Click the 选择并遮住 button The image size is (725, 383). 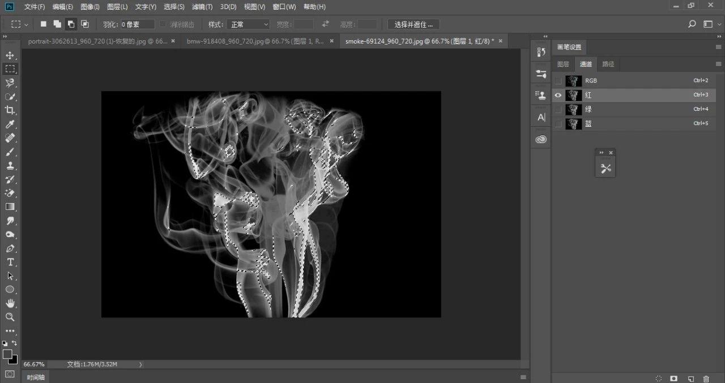tap(413, 24)
